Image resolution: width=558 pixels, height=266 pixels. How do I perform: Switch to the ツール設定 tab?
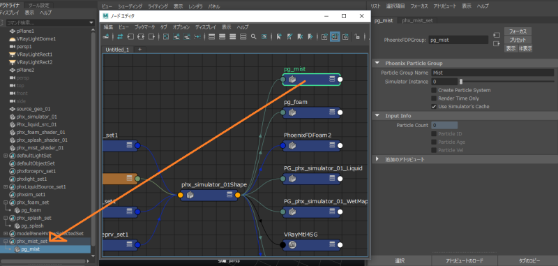[39, 5]
